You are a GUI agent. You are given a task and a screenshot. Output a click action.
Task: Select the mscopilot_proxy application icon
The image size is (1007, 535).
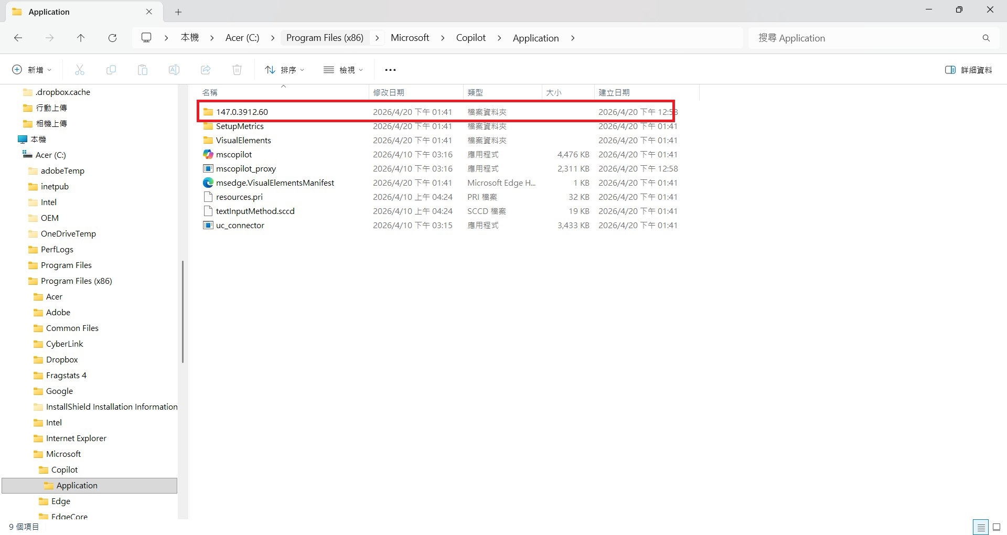208,168
